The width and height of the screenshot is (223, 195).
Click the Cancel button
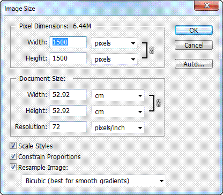(x=194, y=45)
